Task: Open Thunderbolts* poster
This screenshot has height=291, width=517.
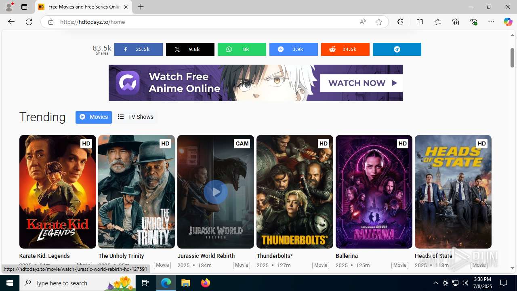Action: (x=295, y=192)
